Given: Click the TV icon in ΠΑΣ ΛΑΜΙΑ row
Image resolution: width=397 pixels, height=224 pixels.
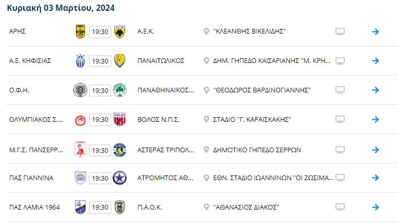Looking at the screenshot, I should tap(340, 207).
